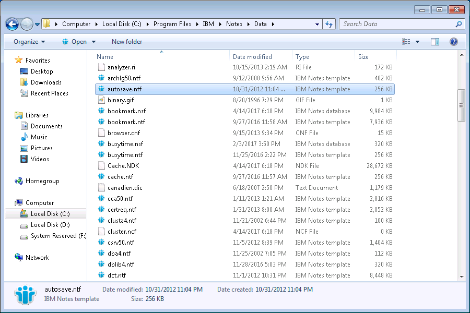Expand the change view options arrow
This screenshot has height=313, width=470.
(x=417, y=42)
